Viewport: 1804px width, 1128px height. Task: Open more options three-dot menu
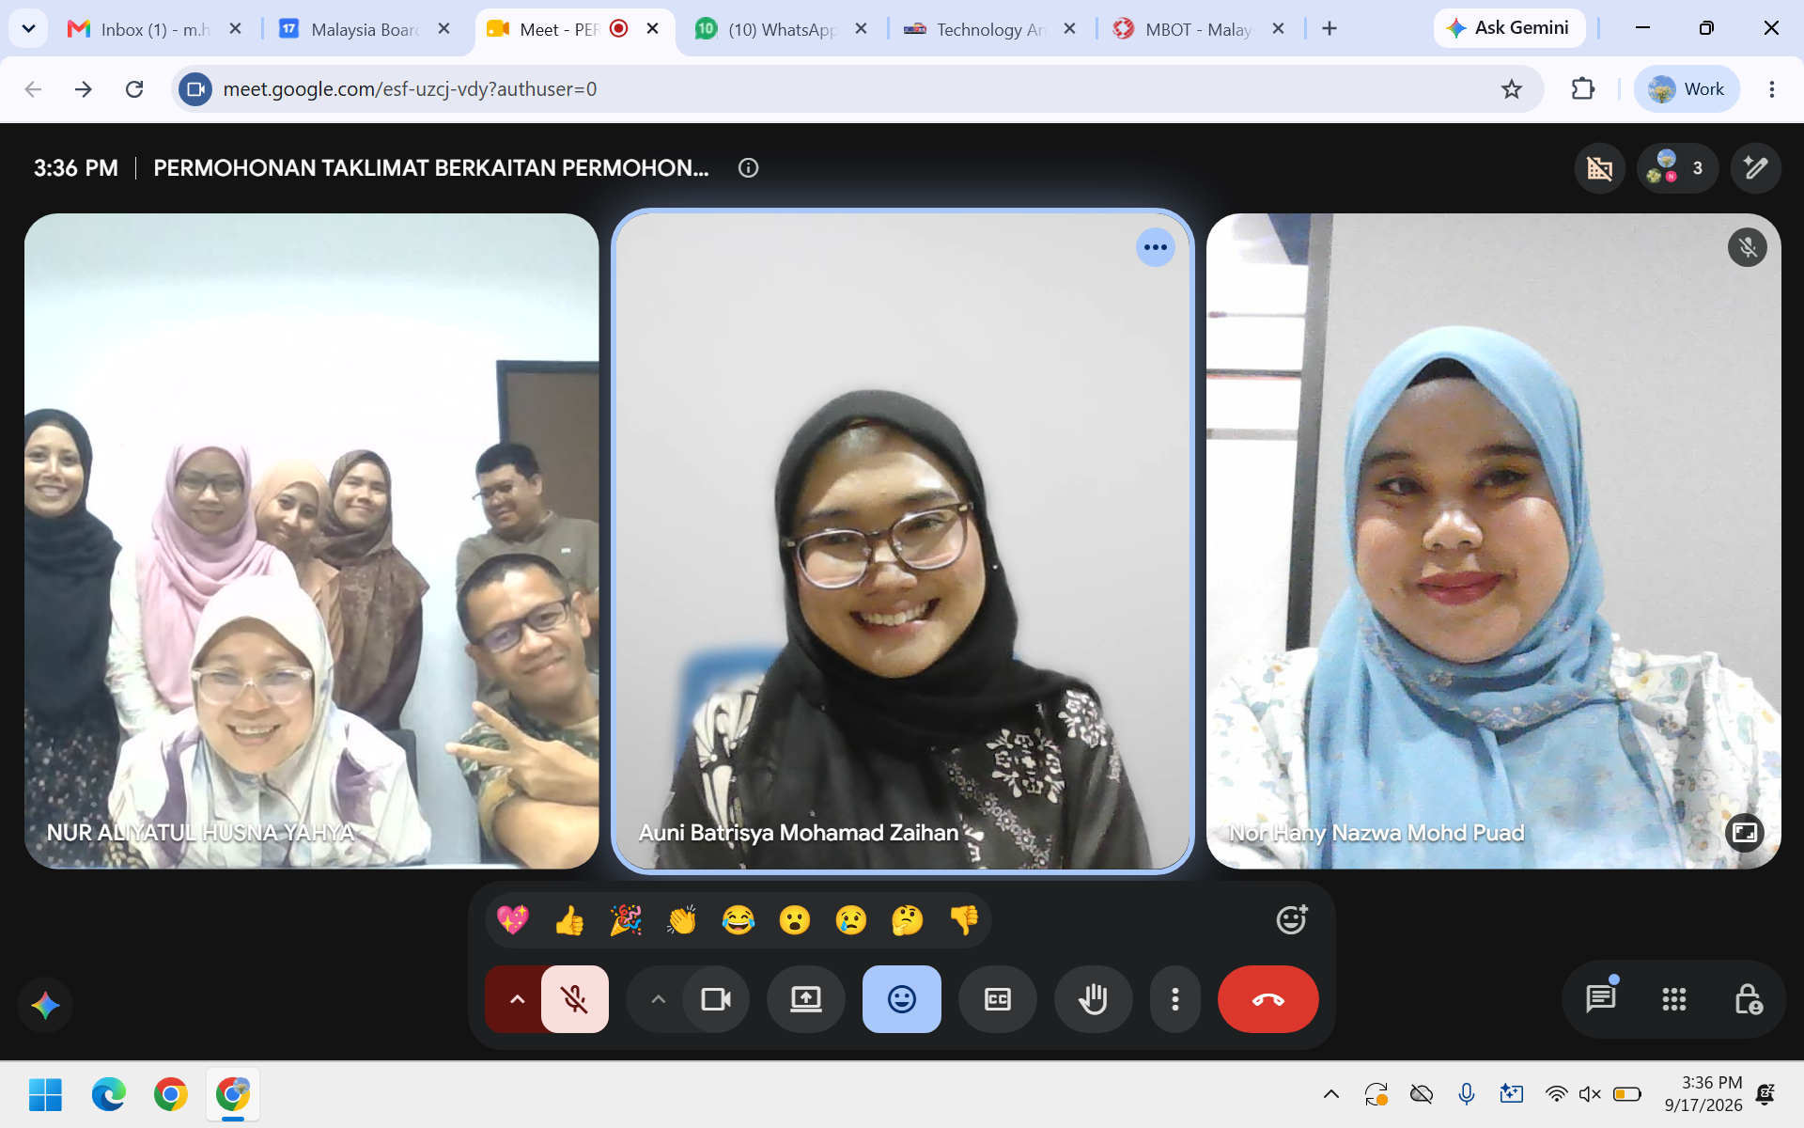click(x=1175, y=999)
